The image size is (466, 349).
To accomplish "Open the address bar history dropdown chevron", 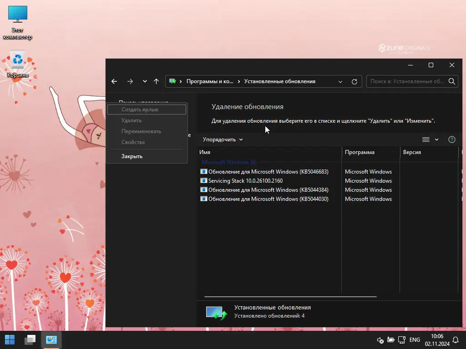I will pos(340,81).
